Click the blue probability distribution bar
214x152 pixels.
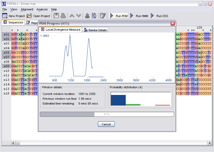coord(118,100)
